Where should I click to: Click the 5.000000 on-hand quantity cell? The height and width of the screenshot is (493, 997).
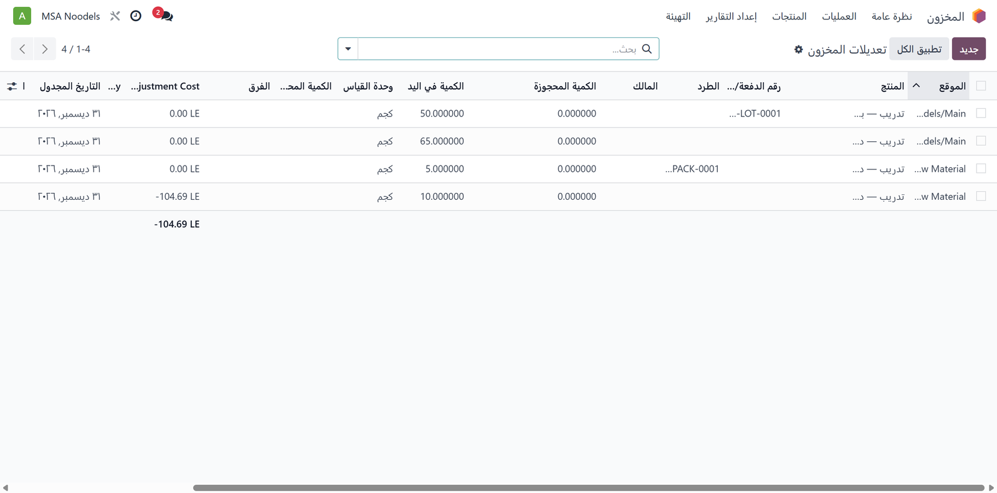[444, 169]
